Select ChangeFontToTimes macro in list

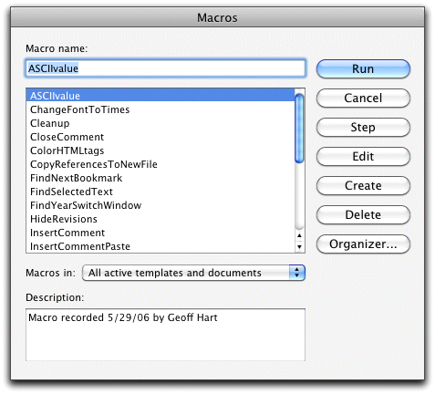[161, 109]
